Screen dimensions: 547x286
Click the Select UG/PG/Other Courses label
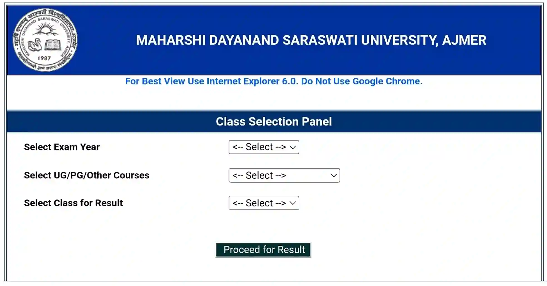[86, 175]
